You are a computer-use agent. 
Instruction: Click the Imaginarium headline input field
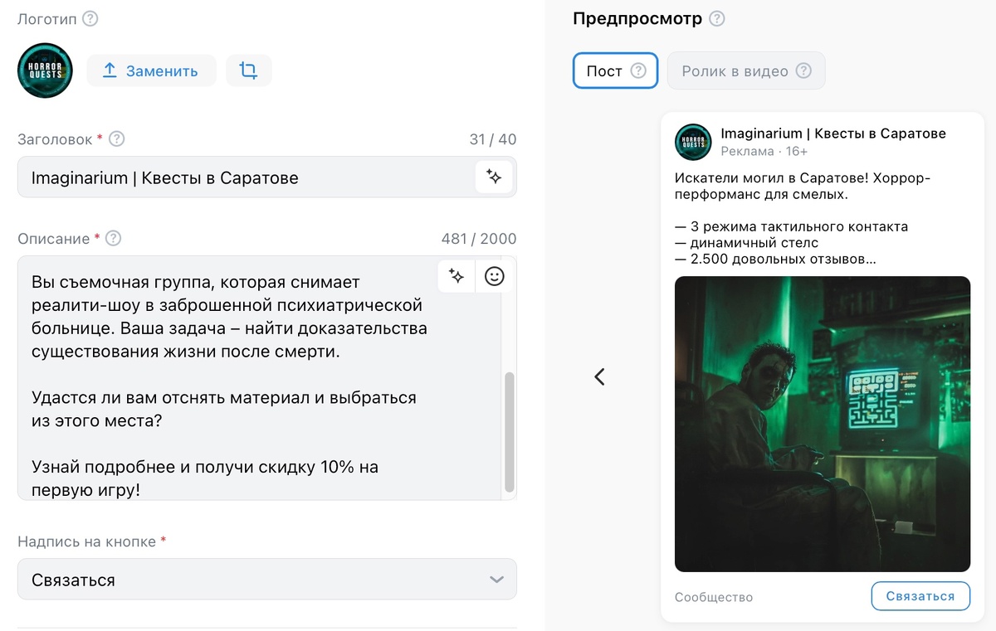[x=249, y=177]
